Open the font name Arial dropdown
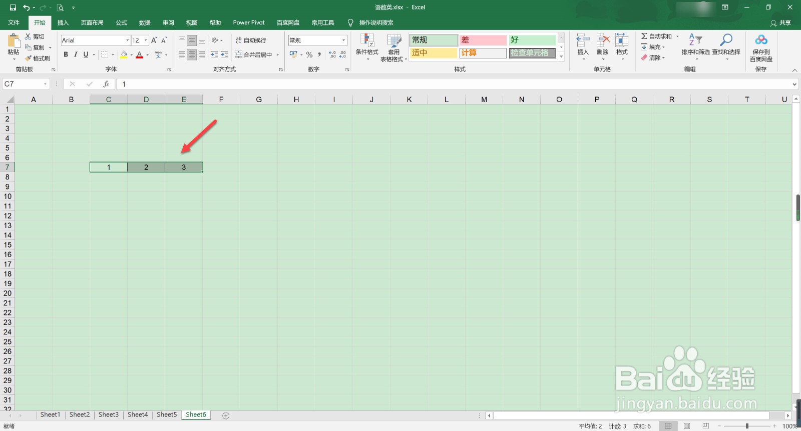This screenshot has width=801, height=431. pos(127,40)
